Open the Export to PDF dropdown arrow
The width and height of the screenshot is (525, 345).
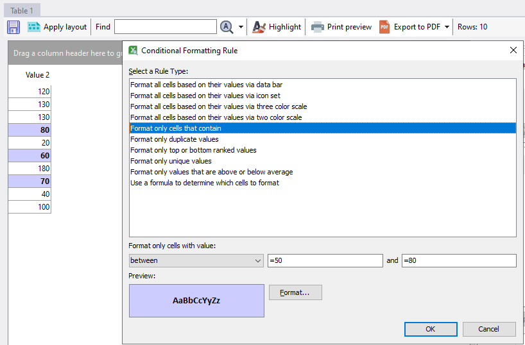tap(447, 27)
